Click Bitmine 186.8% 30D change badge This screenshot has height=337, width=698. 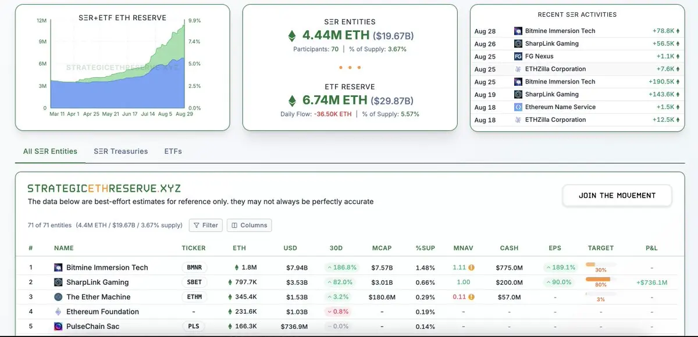click(x=341, y=267)
